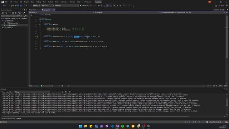229x129 pixels.
Task: Click the Open File toolbar icon
Action: [x=15, y=5]
